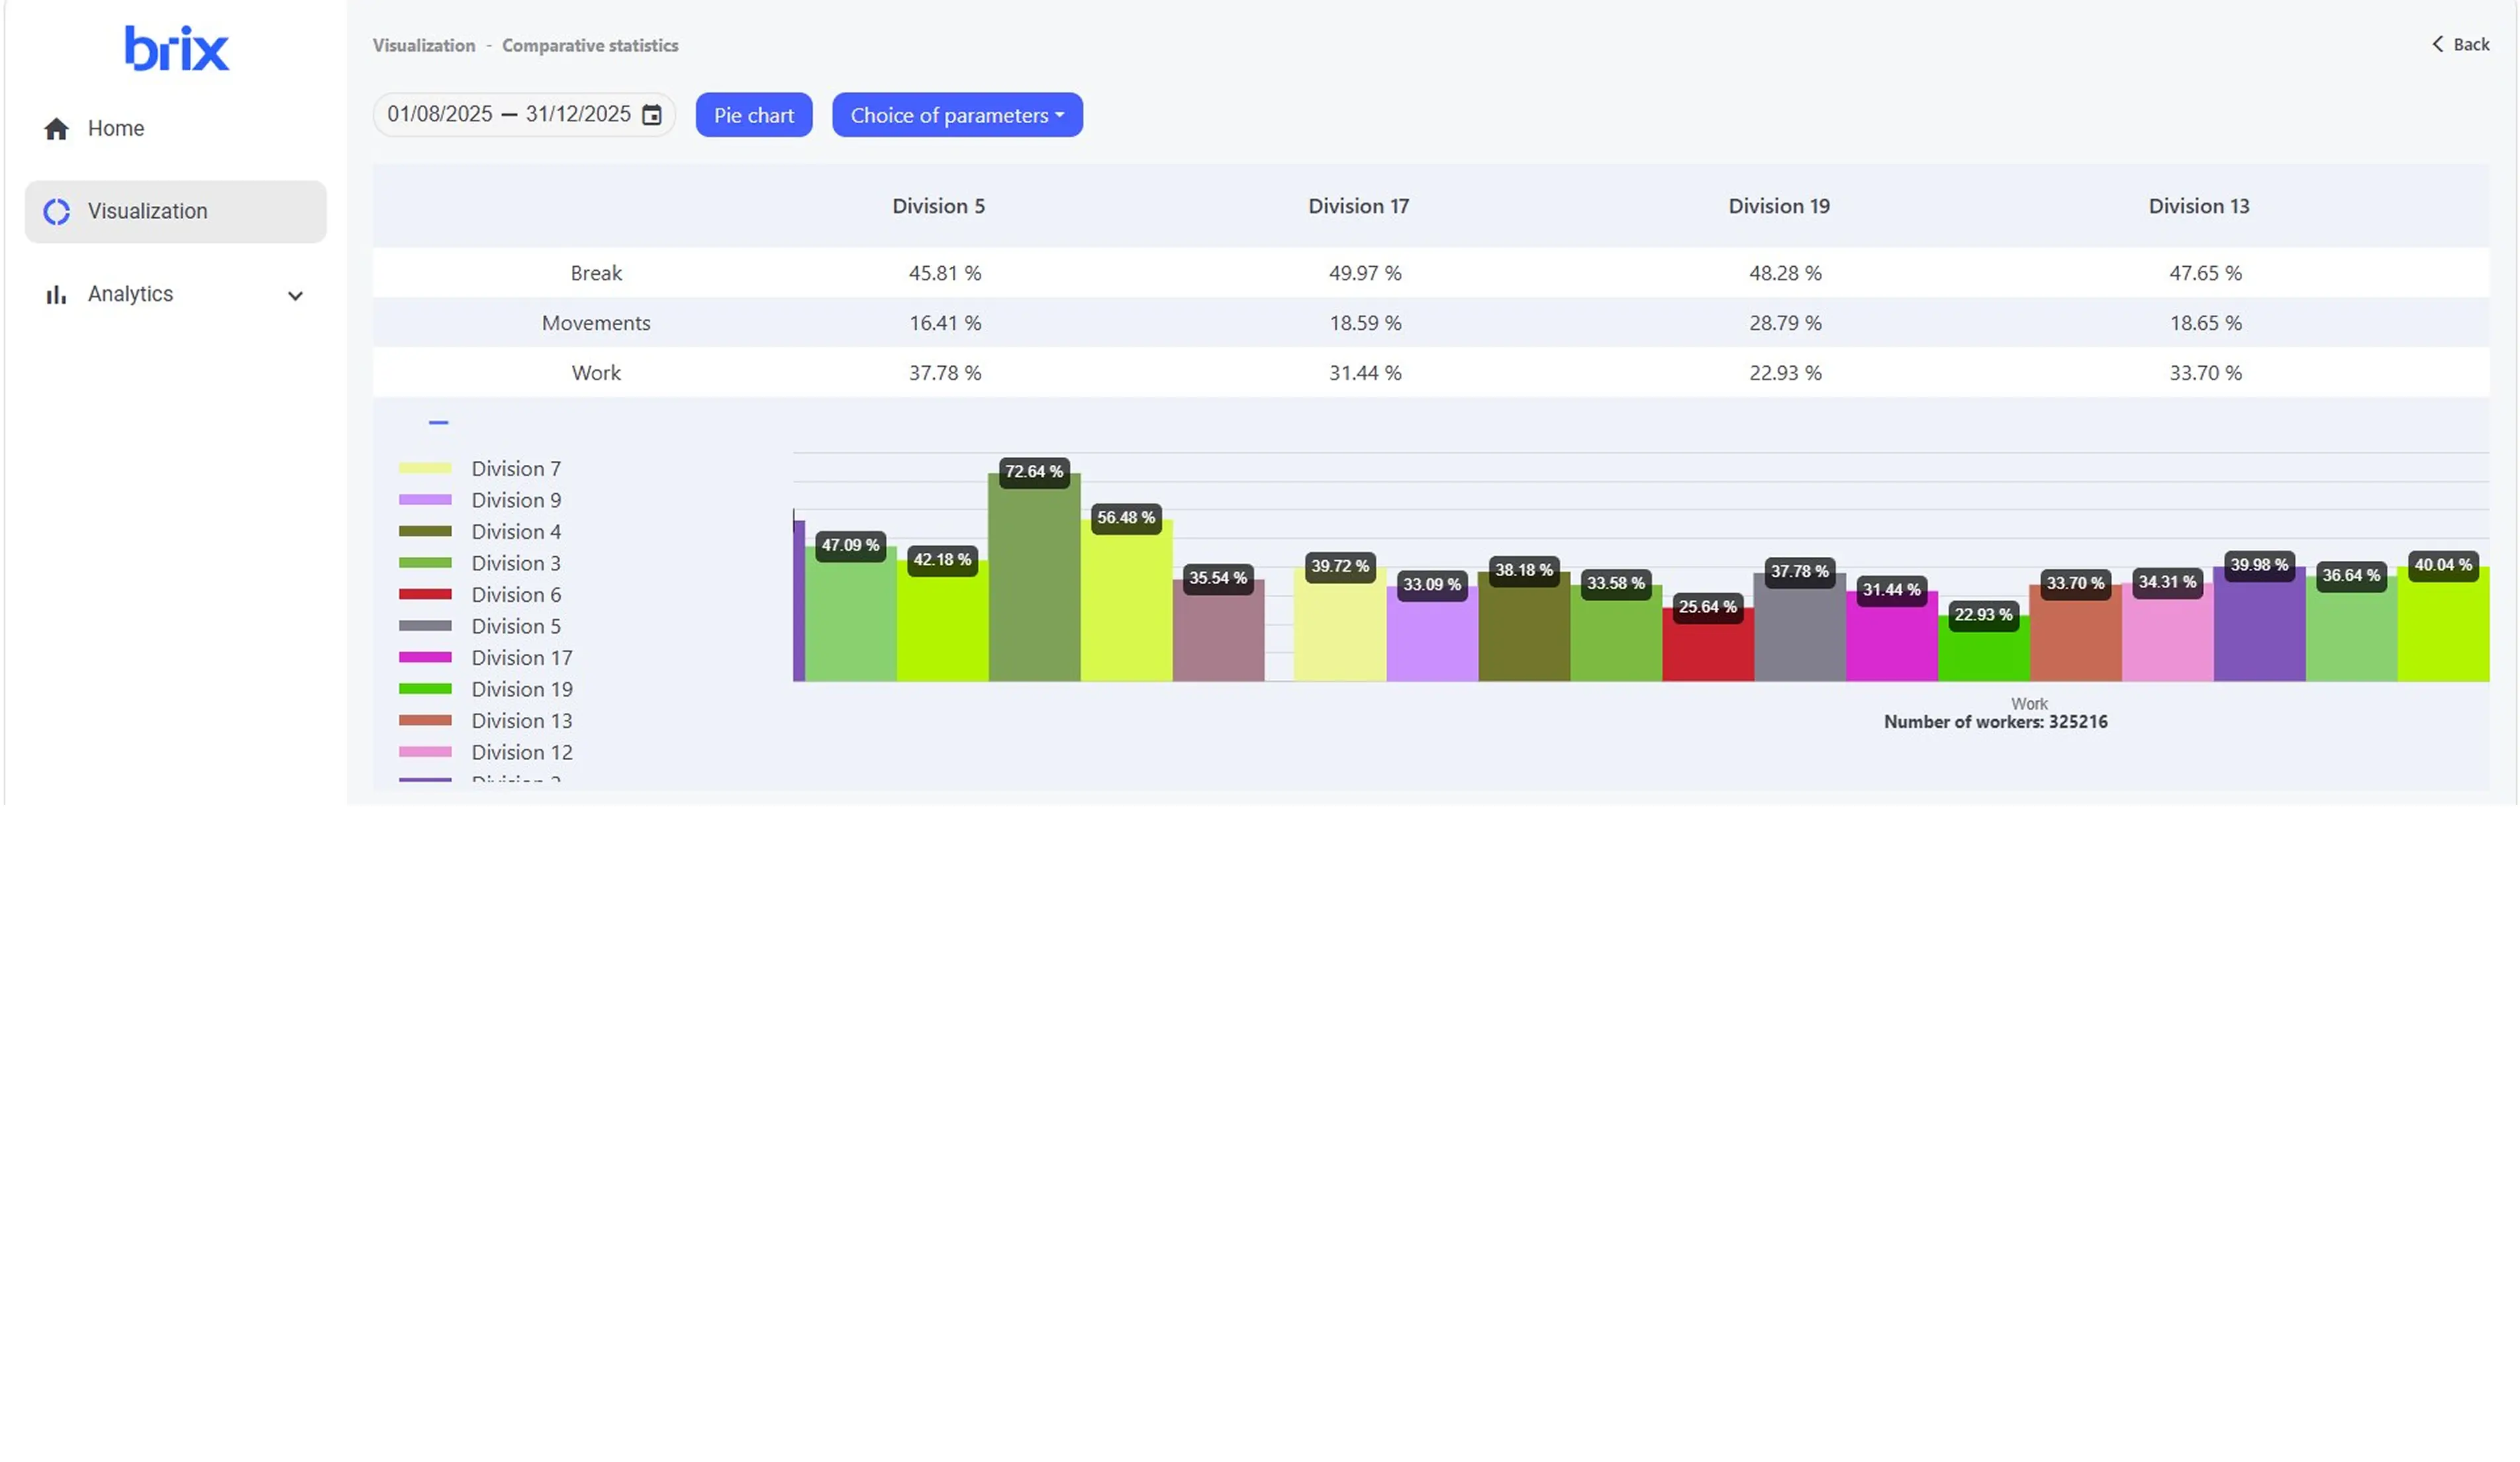Click the green bar labeled 22.93 % in chart
The image size is (2520, 1462).
coord(1984,649)
